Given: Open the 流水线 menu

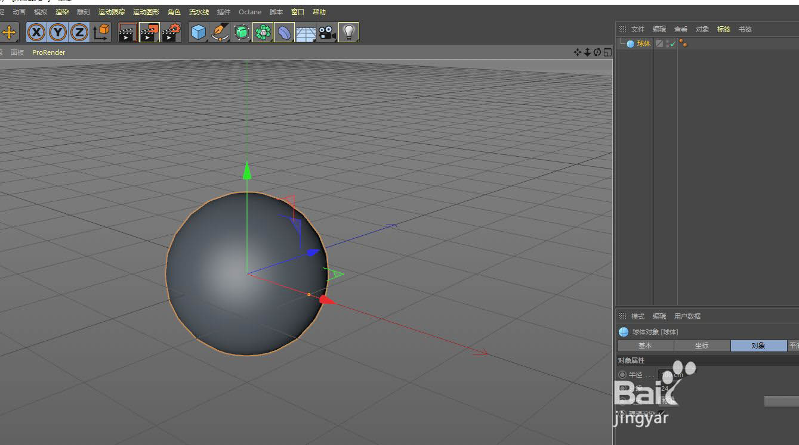Looking at the screenshot, I should coord(199,12).
